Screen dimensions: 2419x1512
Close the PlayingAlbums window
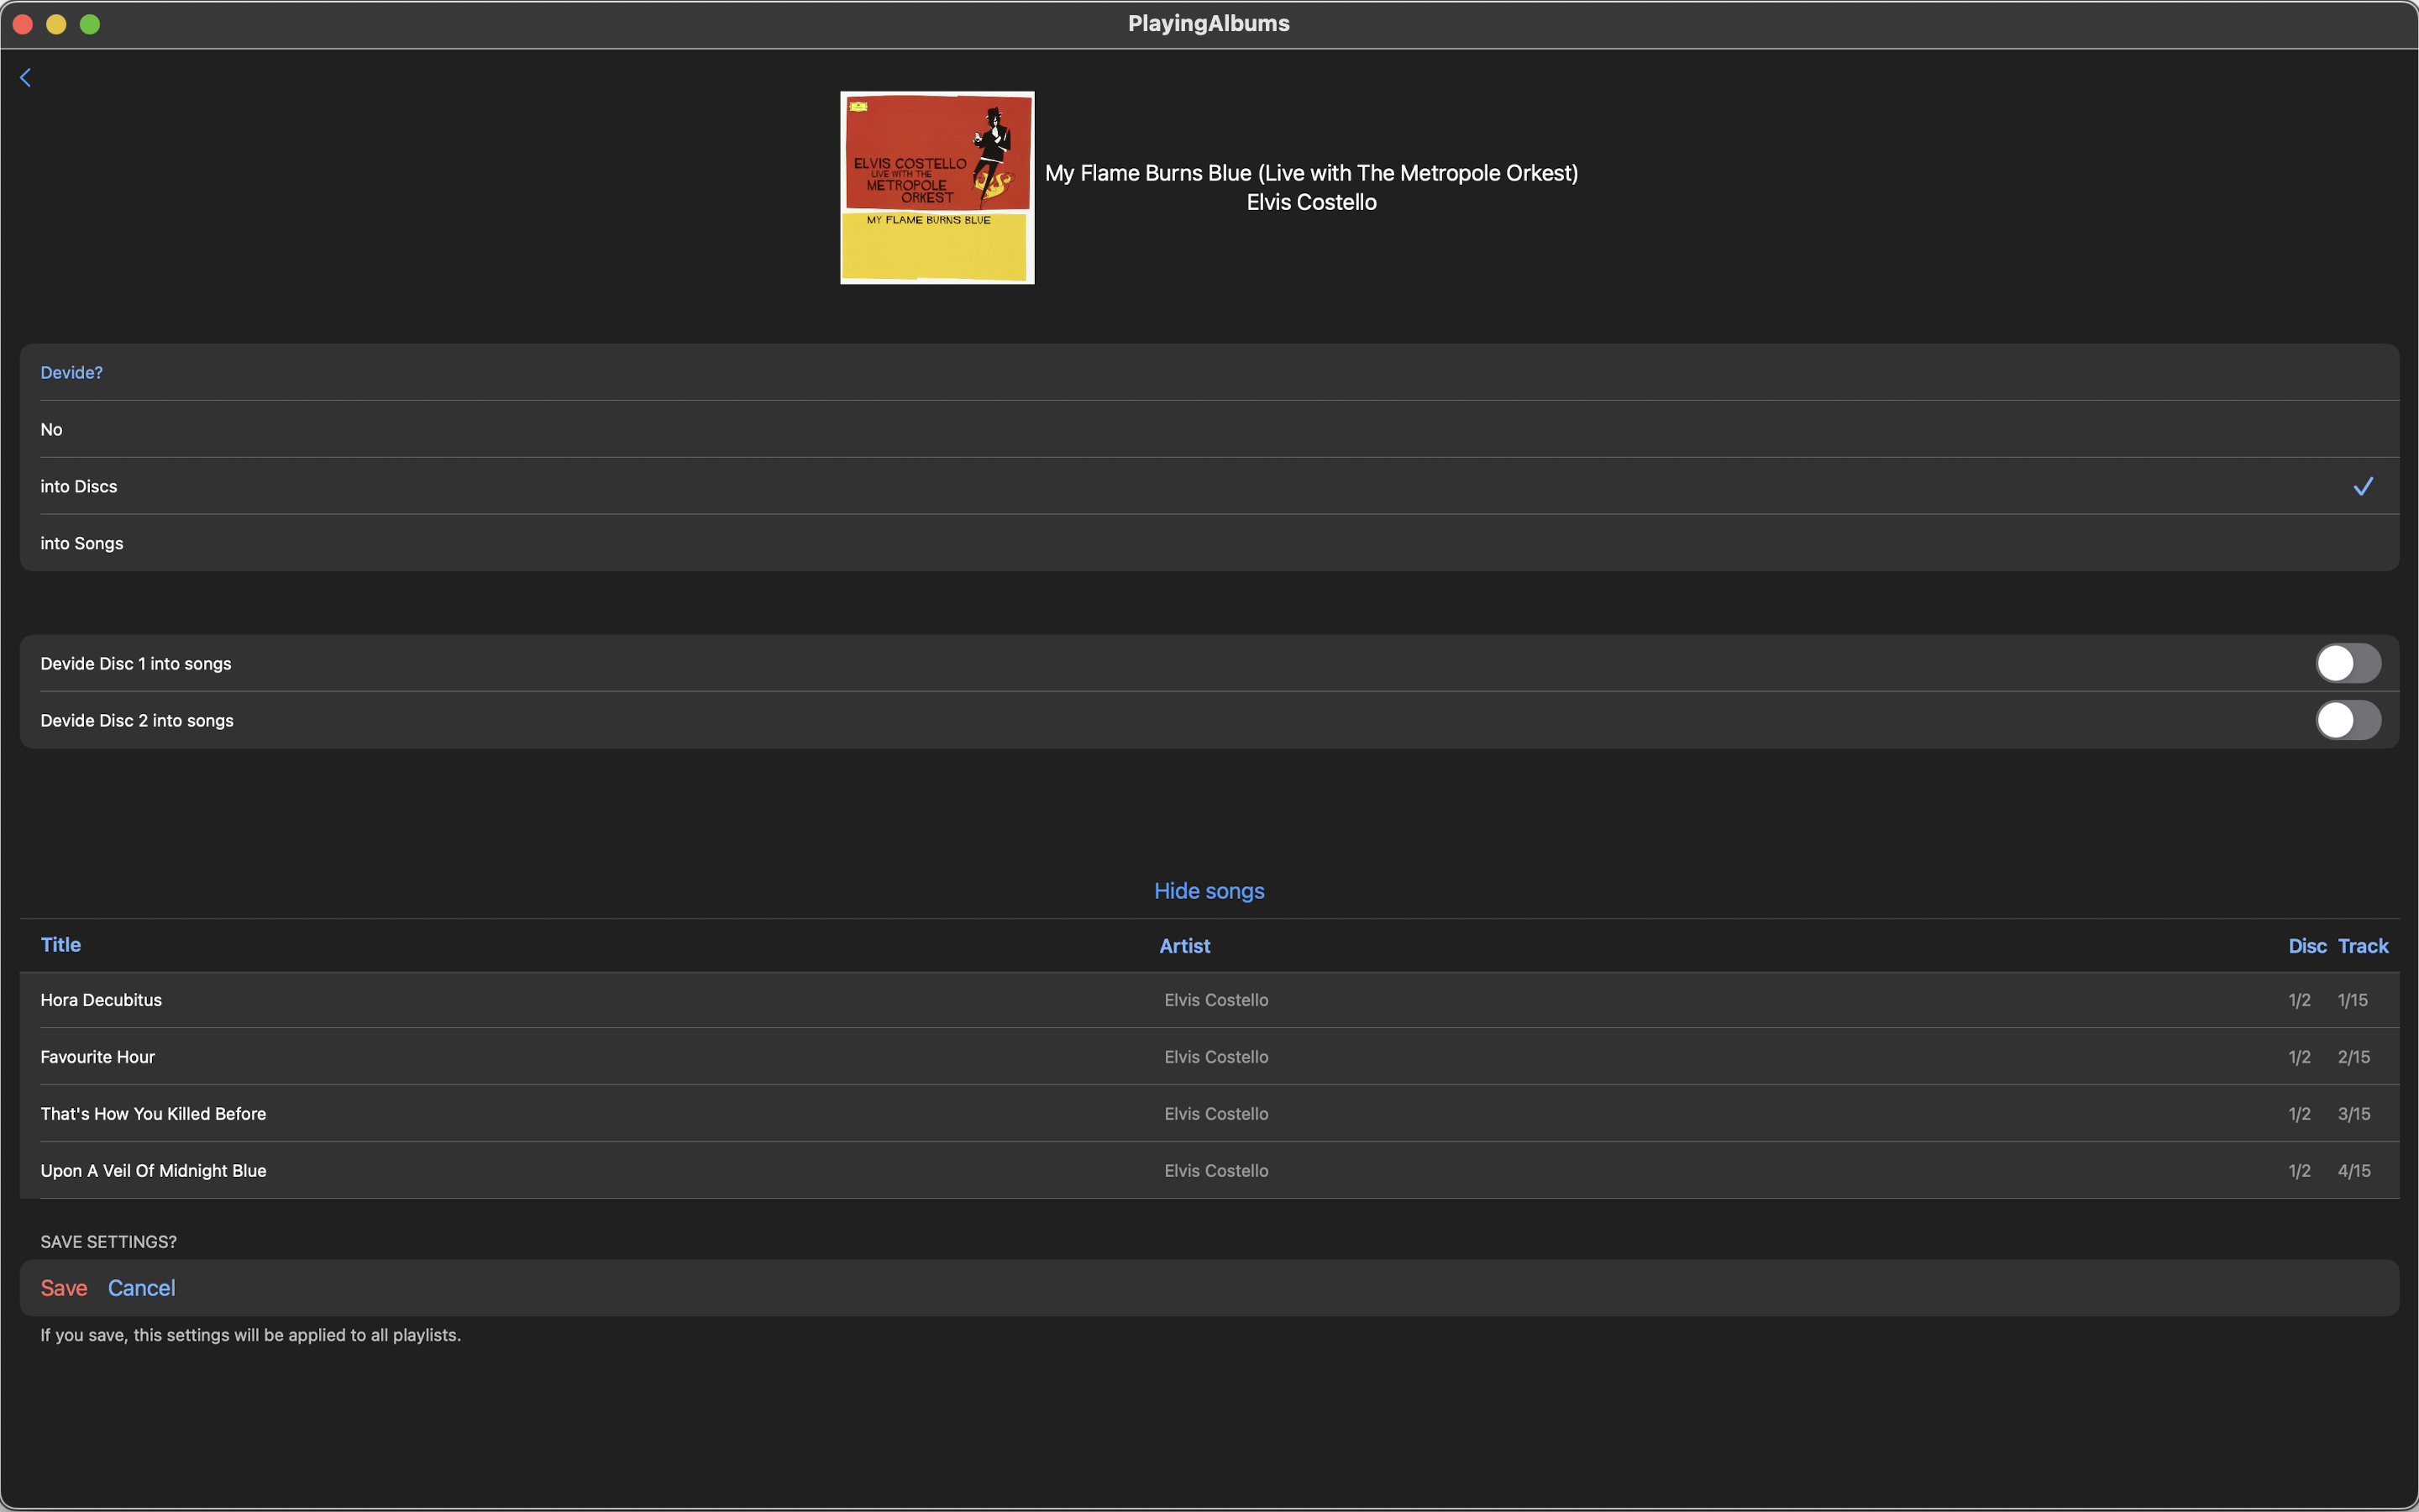[23, 24]
